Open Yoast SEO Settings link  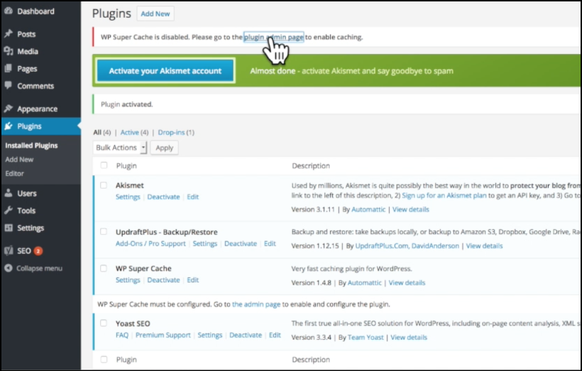click(209, 335)
